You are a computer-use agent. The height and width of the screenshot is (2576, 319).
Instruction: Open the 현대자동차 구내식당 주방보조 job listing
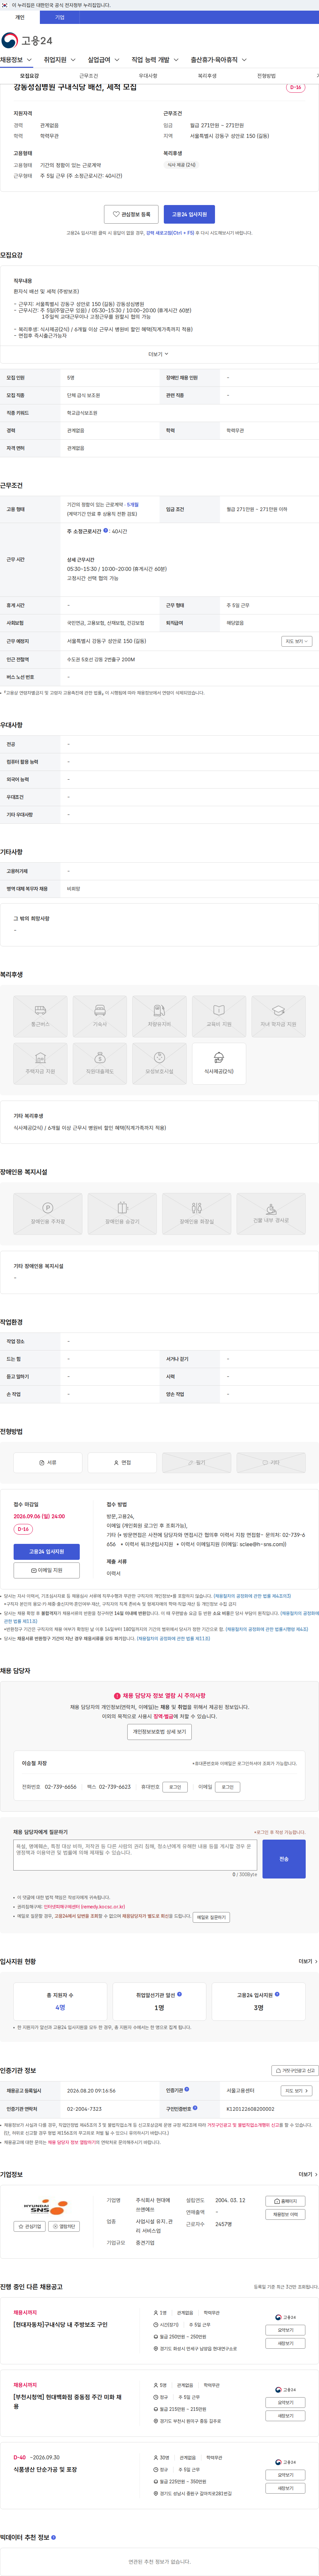tap(60, 2325)
